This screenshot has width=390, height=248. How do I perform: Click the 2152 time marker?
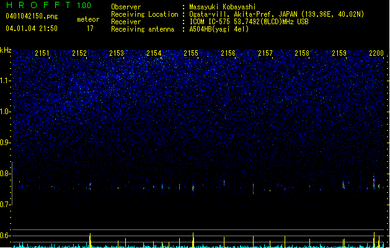point(79,53)
